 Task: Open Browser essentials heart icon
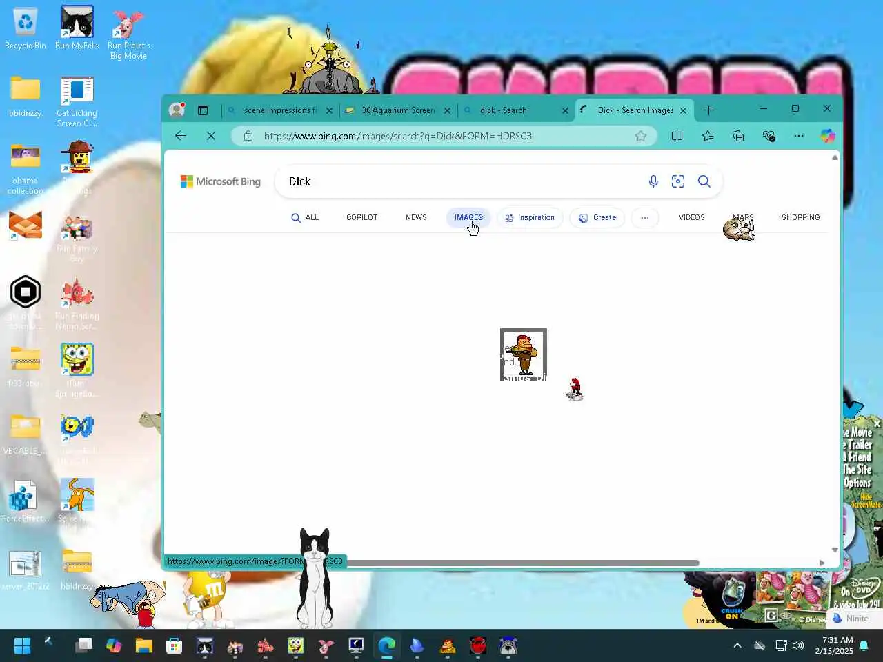[768, 136]
